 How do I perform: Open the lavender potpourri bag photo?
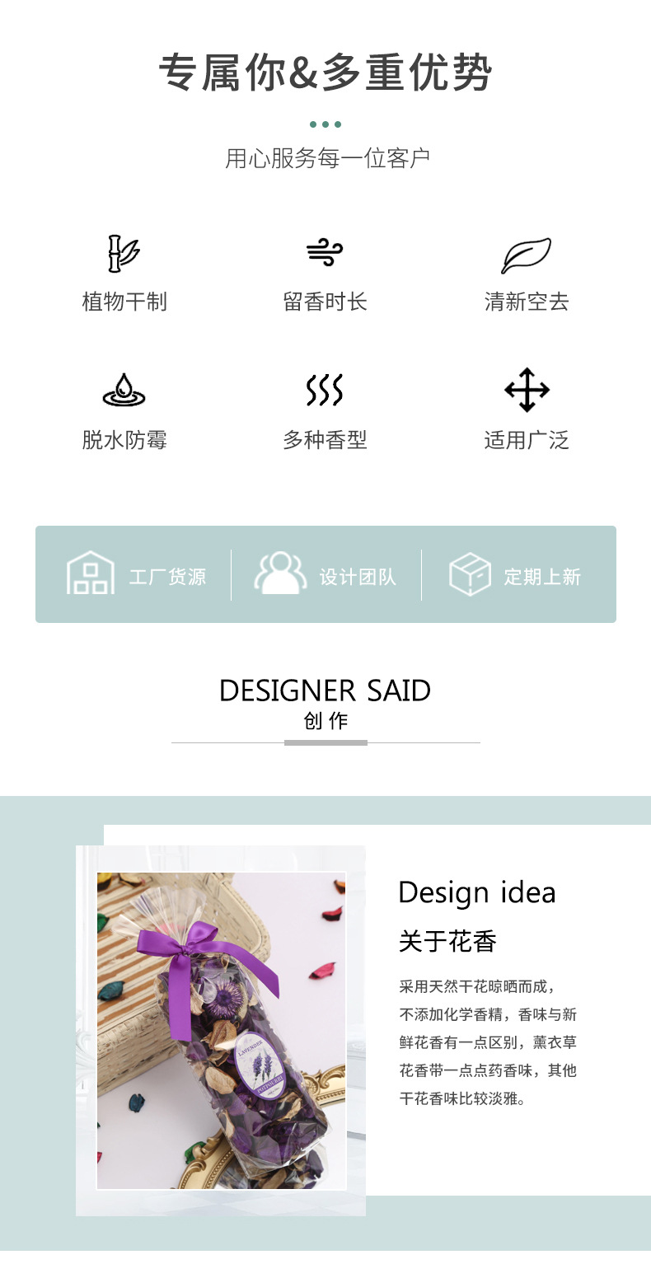pyautogui.click(x=221, y=1031)
